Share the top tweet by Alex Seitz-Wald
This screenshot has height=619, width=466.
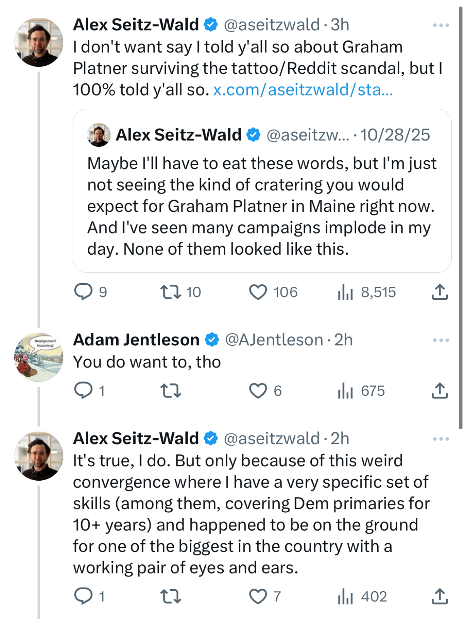pos(439,292)
